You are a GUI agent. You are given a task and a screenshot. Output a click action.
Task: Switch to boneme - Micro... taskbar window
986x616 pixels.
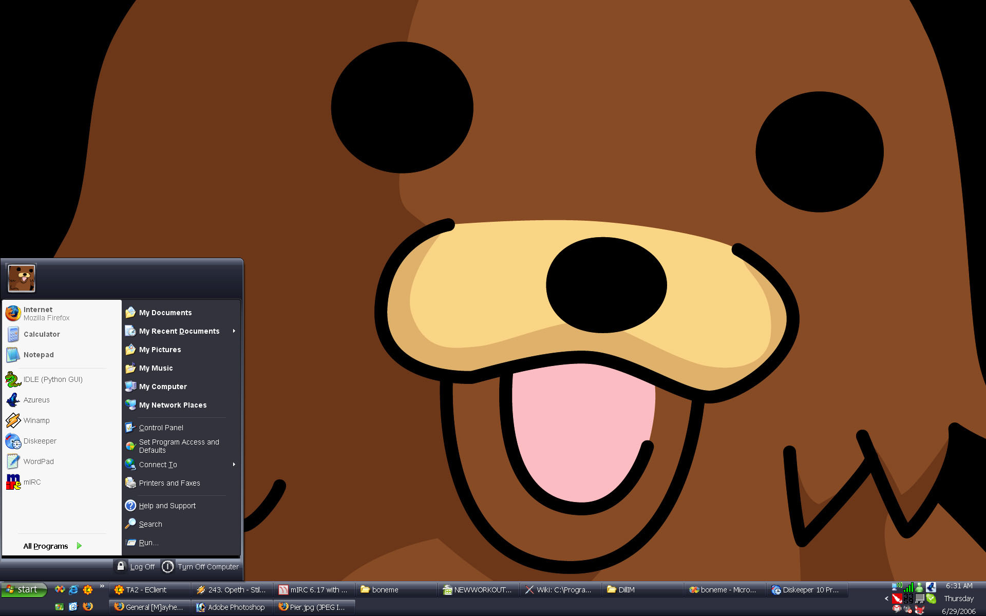pyautogui.click(x=725, y=590)
